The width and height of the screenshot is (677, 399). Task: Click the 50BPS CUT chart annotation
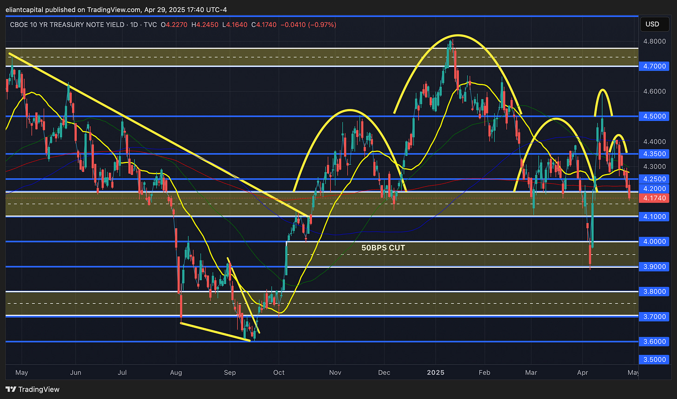(x=383, y=248)
